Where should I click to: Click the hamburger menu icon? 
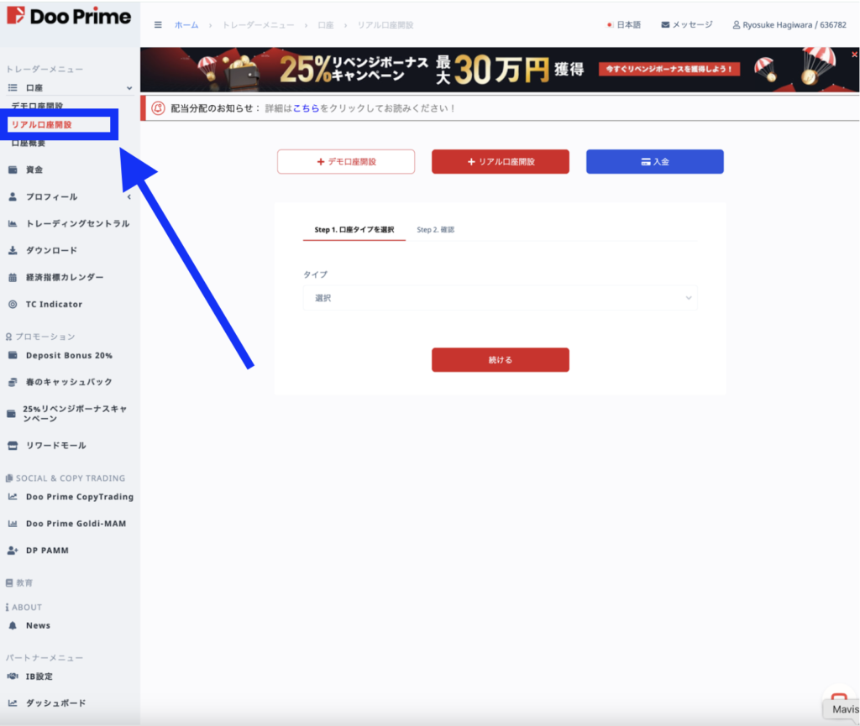pos(158,24)
